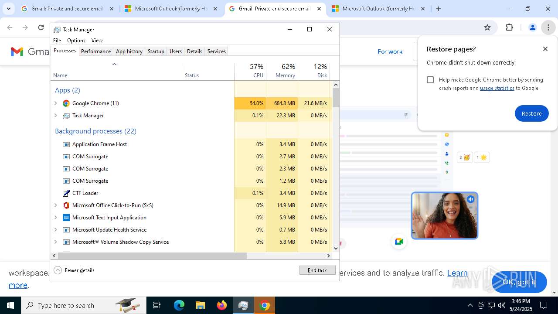Enable sending crash reports checkbox

pyautogui.click(x=430, y=80)
